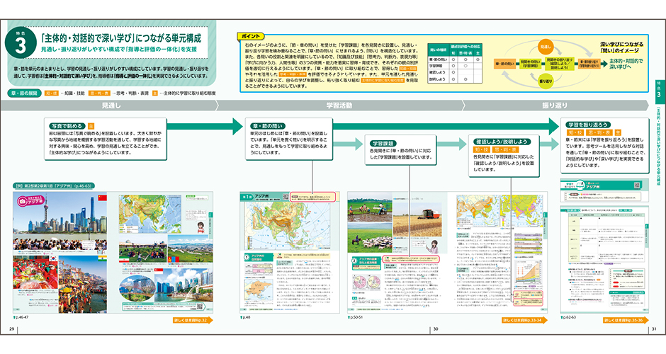
Task: Click the India flag on the river photo
Action: pyautogui.click(x=102, y=258)
